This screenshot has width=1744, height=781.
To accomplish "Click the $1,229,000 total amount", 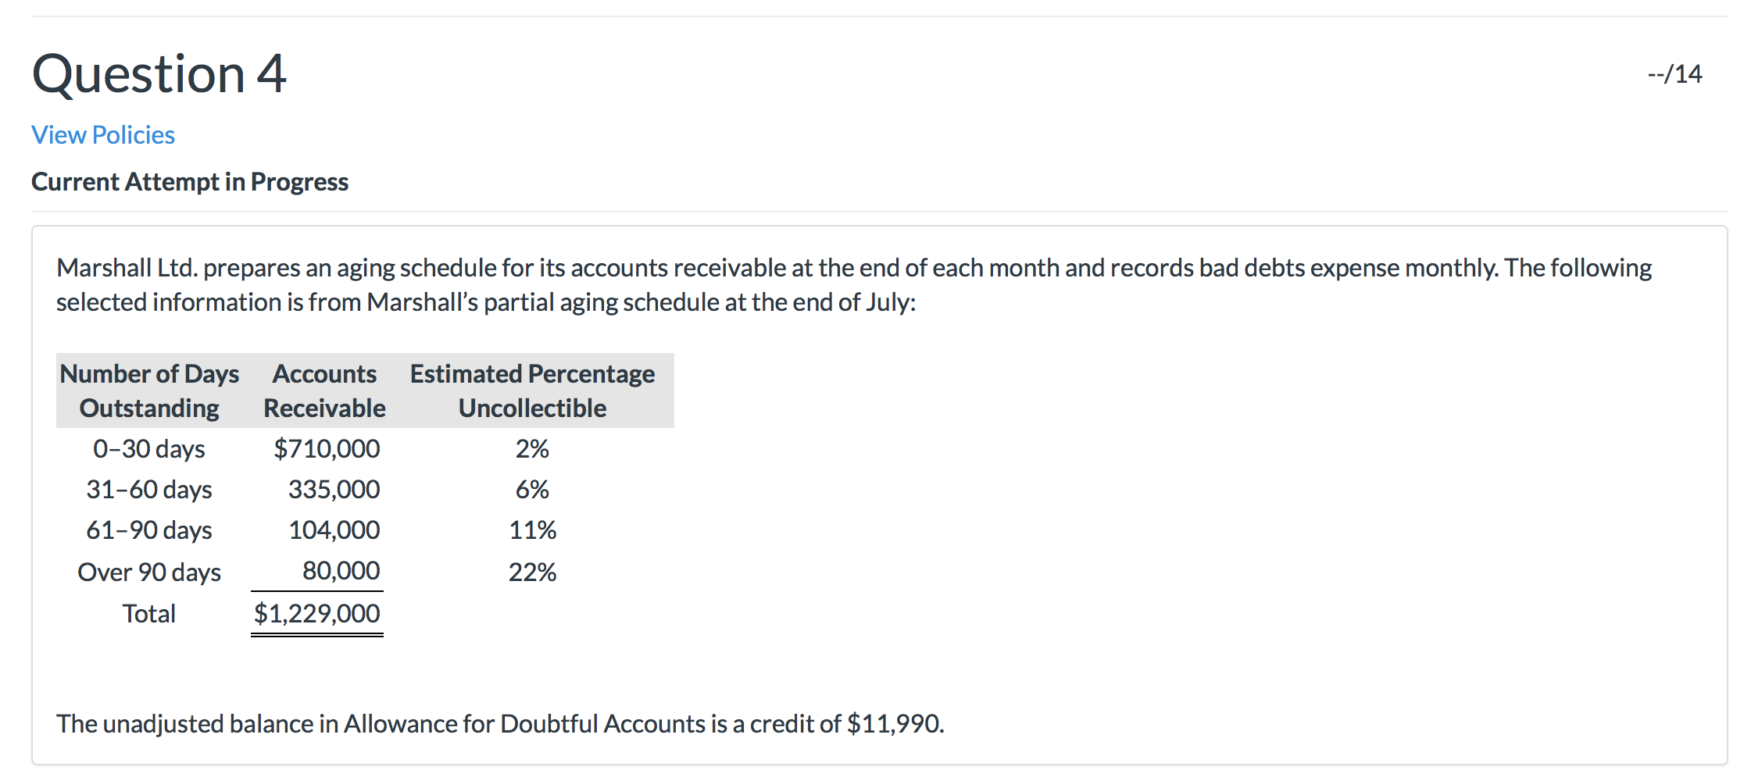I will coord(317,614).
